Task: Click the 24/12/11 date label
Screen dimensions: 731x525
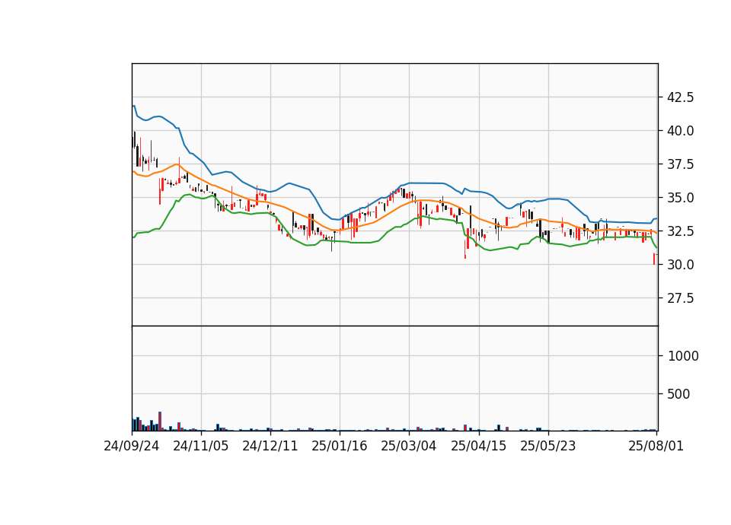Action: (x=270, y=446)
